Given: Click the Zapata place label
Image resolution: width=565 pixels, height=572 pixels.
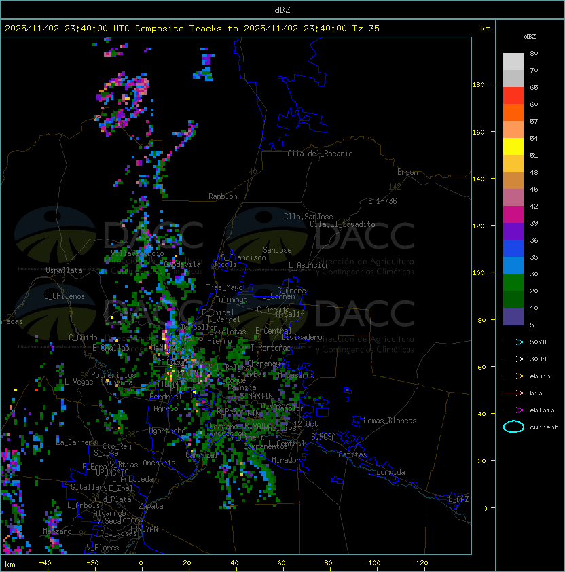Looking at the screenshot, I should 151,506.
